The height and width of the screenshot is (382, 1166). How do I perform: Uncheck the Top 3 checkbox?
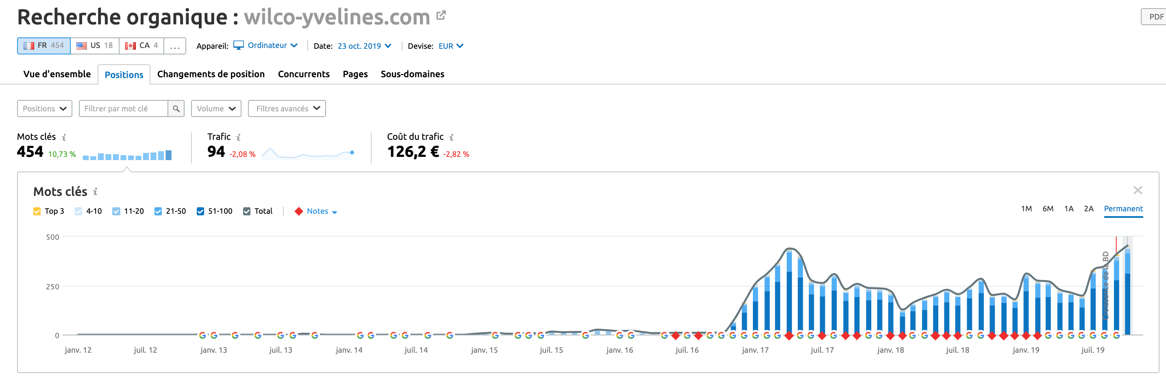tap(37, 211)
